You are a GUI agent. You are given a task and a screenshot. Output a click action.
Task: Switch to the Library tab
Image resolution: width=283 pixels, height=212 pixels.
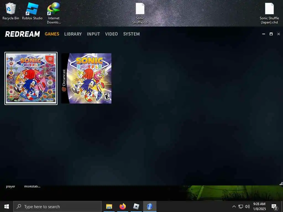73,34
